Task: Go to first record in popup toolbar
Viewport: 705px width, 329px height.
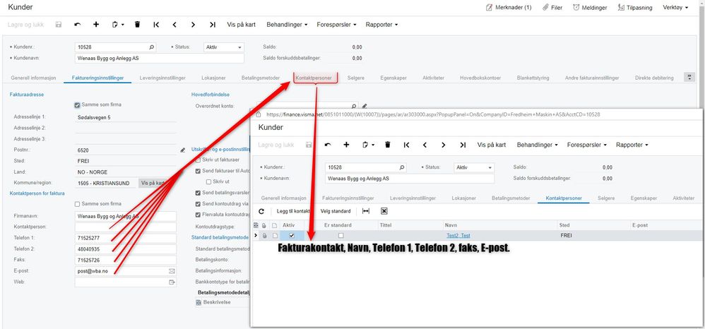Action: [406, 145]
